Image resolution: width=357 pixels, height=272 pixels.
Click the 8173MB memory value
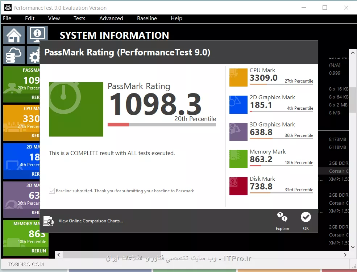(337, 139)
